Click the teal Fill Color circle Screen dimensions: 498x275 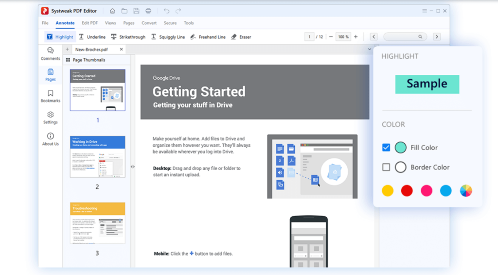click(401, 148)
